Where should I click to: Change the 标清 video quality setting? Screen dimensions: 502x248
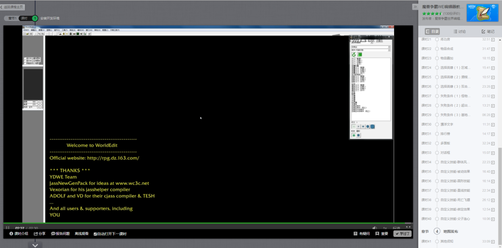(397, 228)
